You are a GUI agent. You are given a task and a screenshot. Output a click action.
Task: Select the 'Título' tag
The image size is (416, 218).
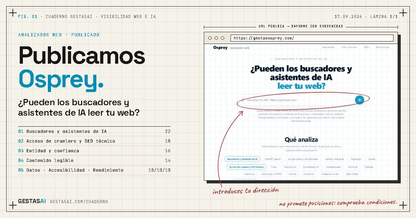(274, 167)
